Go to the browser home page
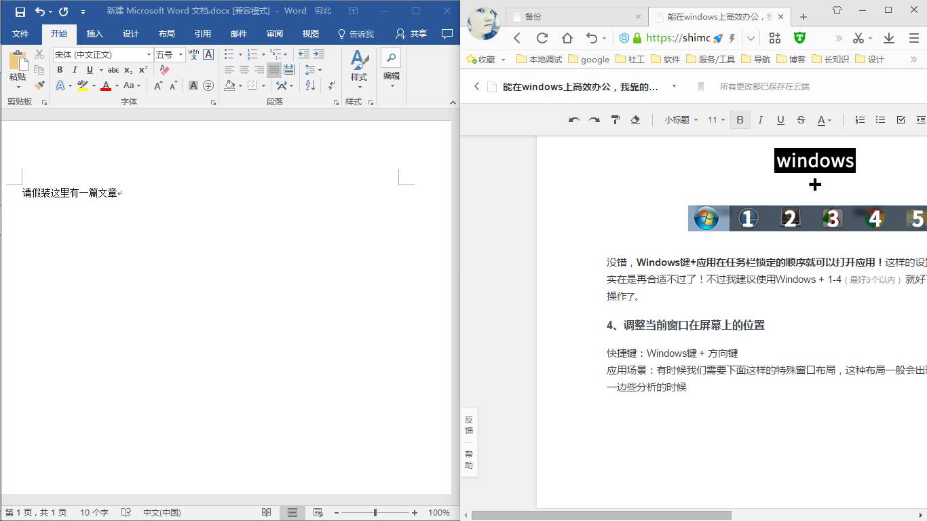 567,39
